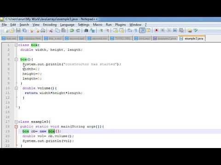Open the View menu

[x=36, y=25]
